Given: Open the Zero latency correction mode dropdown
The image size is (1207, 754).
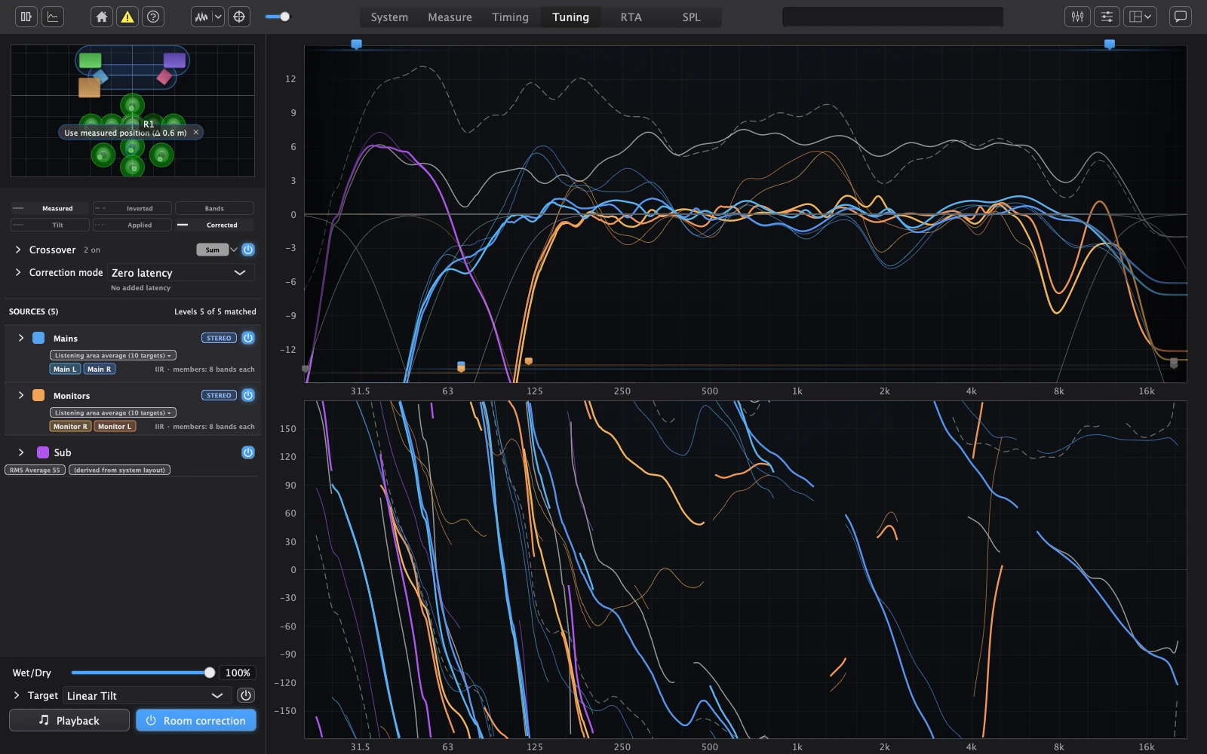Looking at the screenshot, I should pos(181,272).
